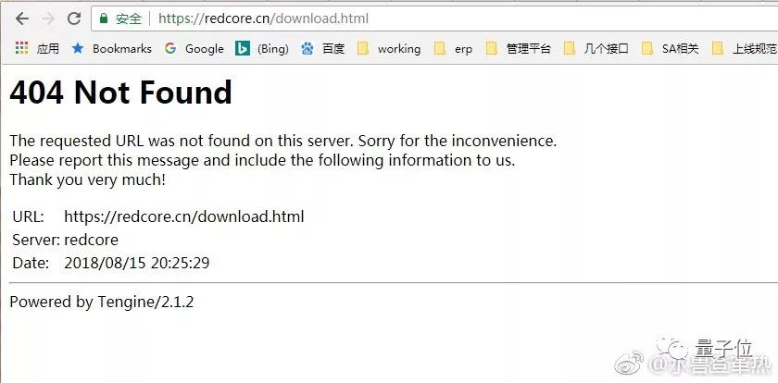Open the 几个接口 bookmarks folder
Image resolution: width=778 pixels, height=383 pixels.
596,48
